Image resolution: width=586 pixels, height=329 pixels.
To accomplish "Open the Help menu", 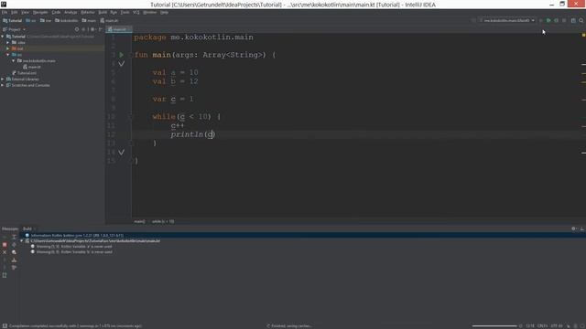I will click(x=164, y=12).
